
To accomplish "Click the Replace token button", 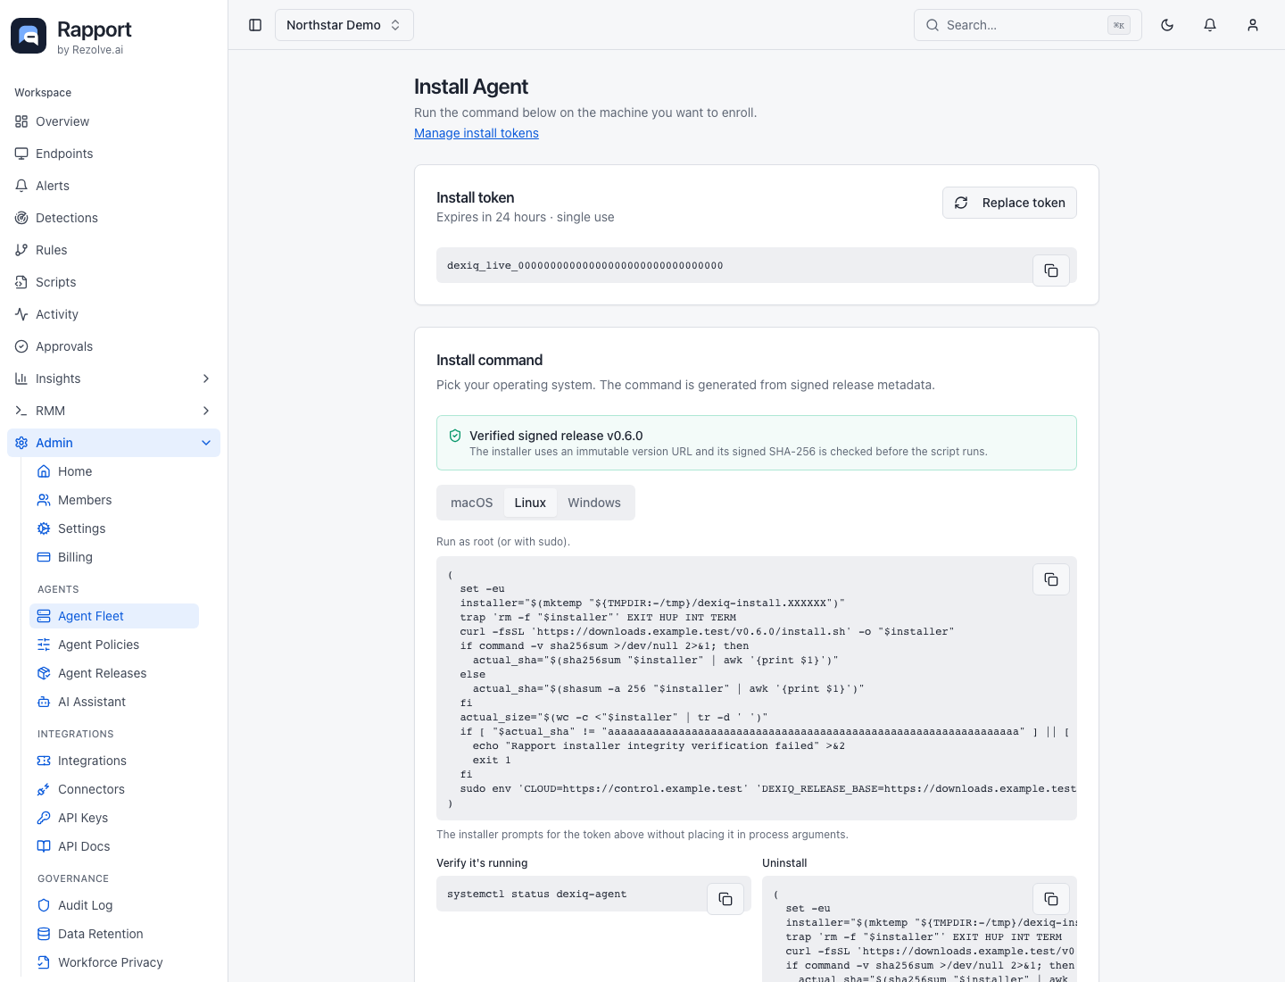I will [x=1009, y=203].
